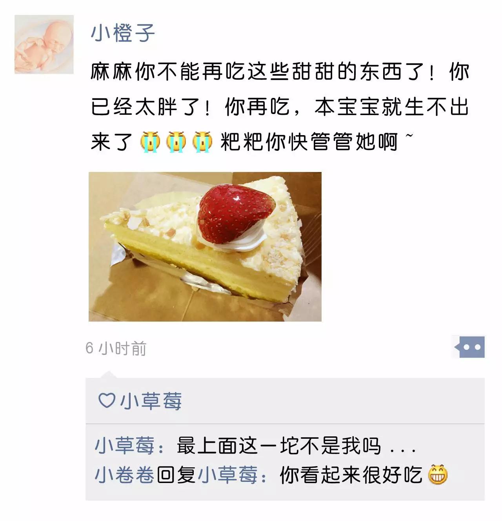View the strawberry cake photo full size
The height and width of the screenshot is (521, 502).
(205, 247)
